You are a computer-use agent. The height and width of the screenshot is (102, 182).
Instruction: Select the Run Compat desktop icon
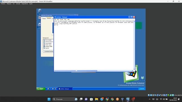39,26
